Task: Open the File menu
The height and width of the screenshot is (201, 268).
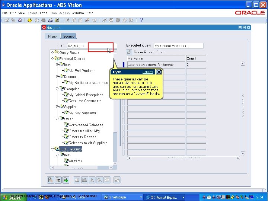Action: tap(5, 13)
